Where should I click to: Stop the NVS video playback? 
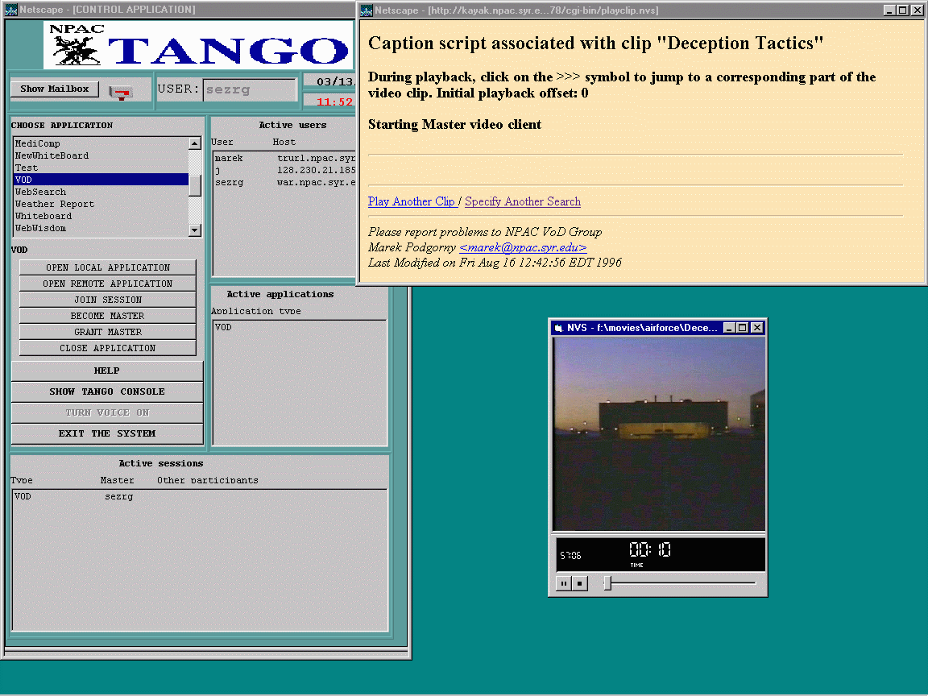[x=579, y=583]
